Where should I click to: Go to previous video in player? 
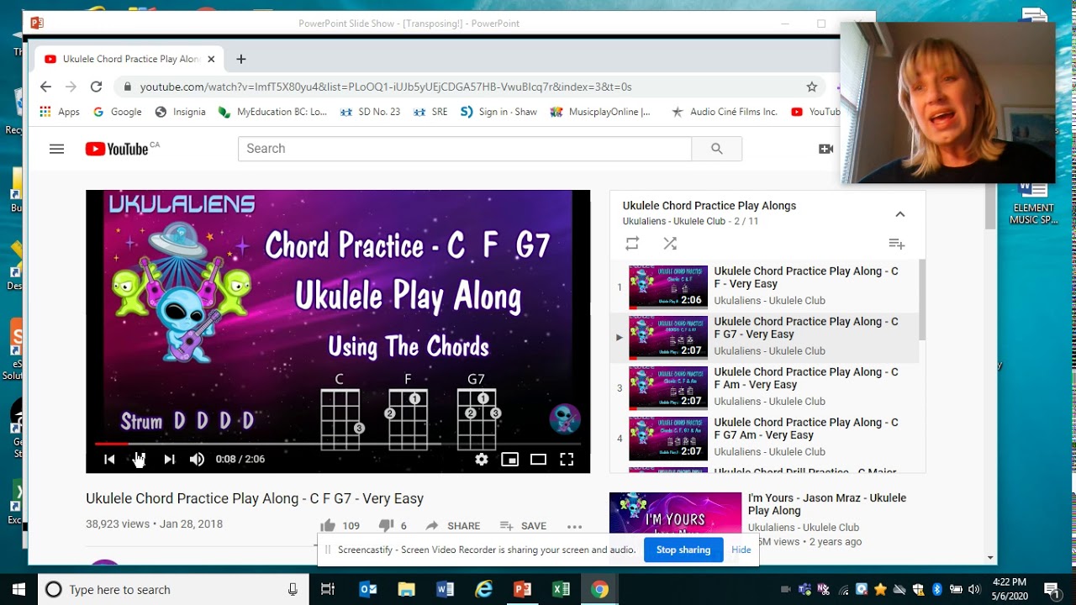pos(109,459)
